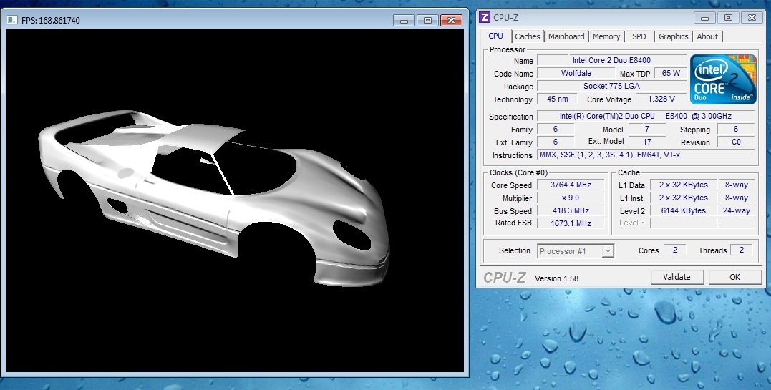Switch to the Caches tab

(x=528, y=36)
